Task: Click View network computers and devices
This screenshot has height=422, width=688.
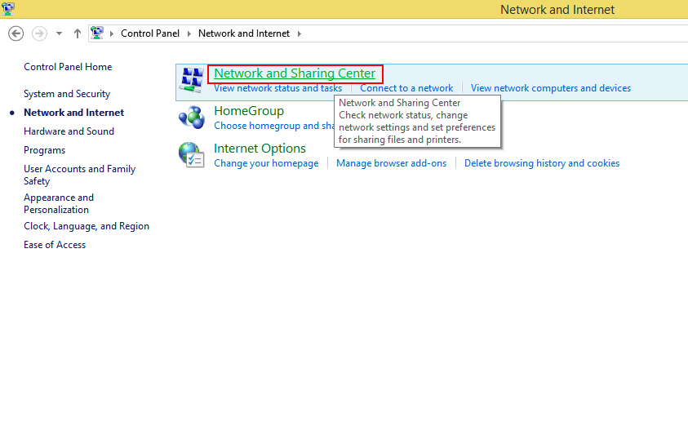Action: 551,88
